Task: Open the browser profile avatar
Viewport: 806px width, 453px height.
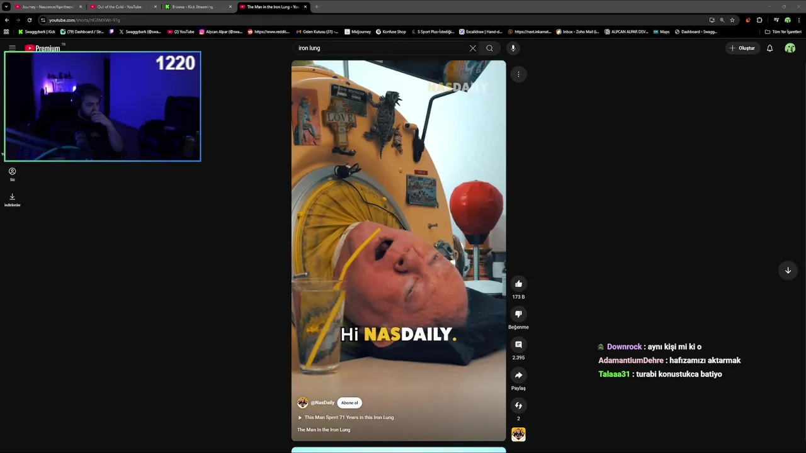Action: click(x=787, y=20)
